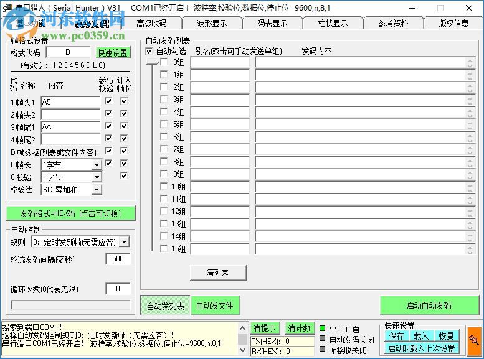Image resolution: width=484 pixels, height=359 pixels.
Task: Toggle 发码格式=HEX码 button
Action: (x=70, y=213)
